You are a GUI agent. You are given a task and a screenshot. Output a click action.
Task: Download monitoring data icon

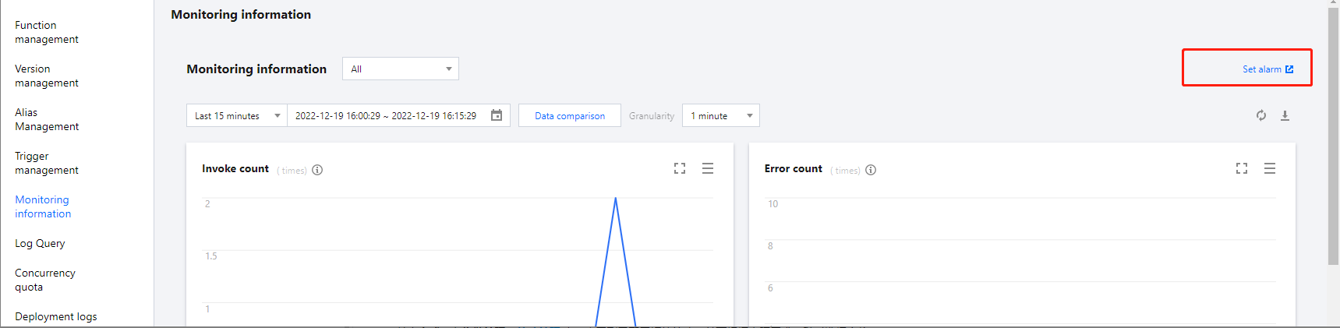point(1285,115)
